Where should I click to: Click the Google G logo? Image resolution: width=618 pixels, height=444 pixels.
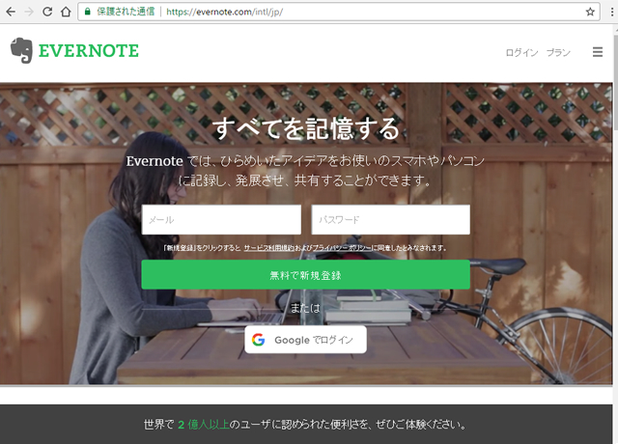pos(258,340)
